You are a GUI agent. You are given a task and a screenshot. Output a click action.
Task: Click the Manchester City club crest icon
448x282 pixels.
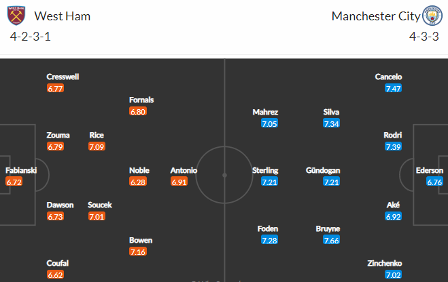pyautogui.click(x=432, y=16)
